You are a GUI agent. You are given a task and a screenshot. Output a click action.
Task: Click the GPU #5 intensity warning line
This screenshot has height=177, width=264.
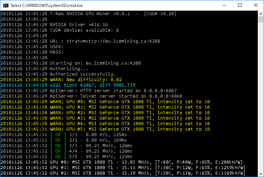105,129
